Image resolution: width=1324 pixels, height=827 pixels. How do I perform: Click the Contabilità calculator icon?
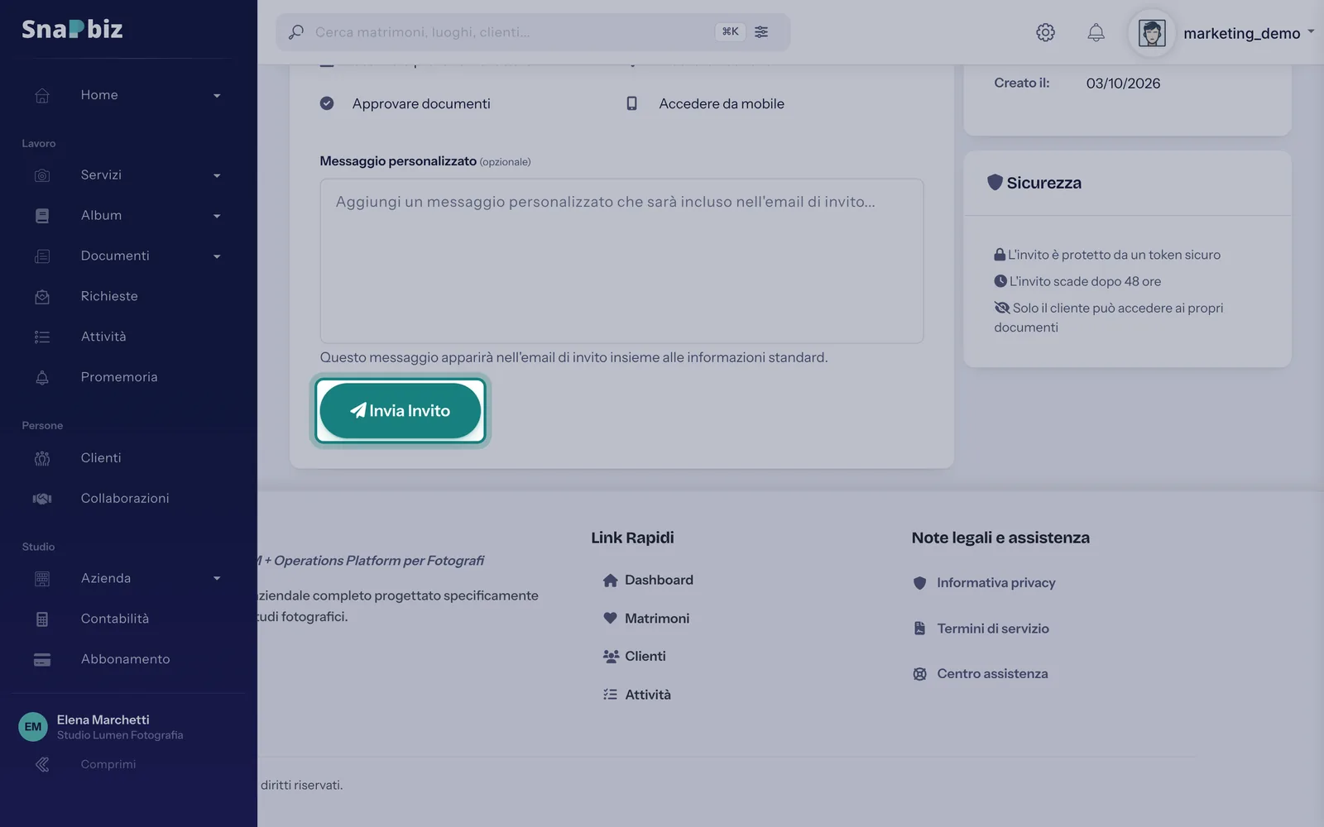click(x=42, y=619)
